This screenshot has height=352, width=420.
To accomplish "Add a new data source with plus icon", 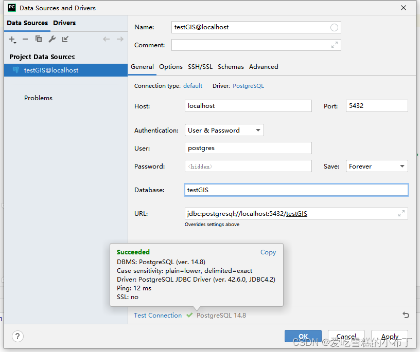I will coord(12,40).
